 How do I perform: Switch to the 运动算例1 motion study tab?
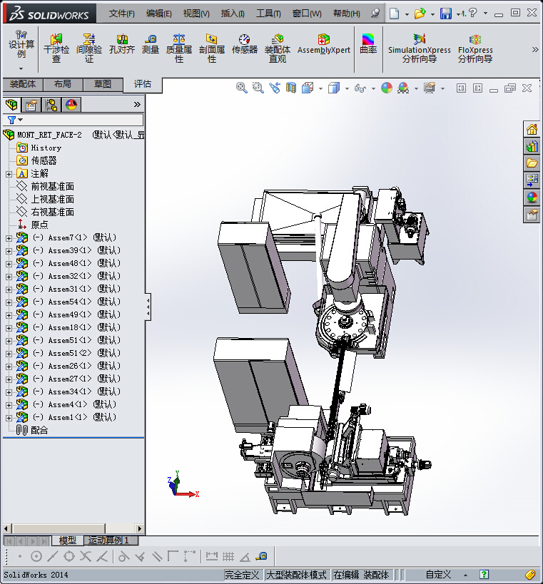pos(107,541)
